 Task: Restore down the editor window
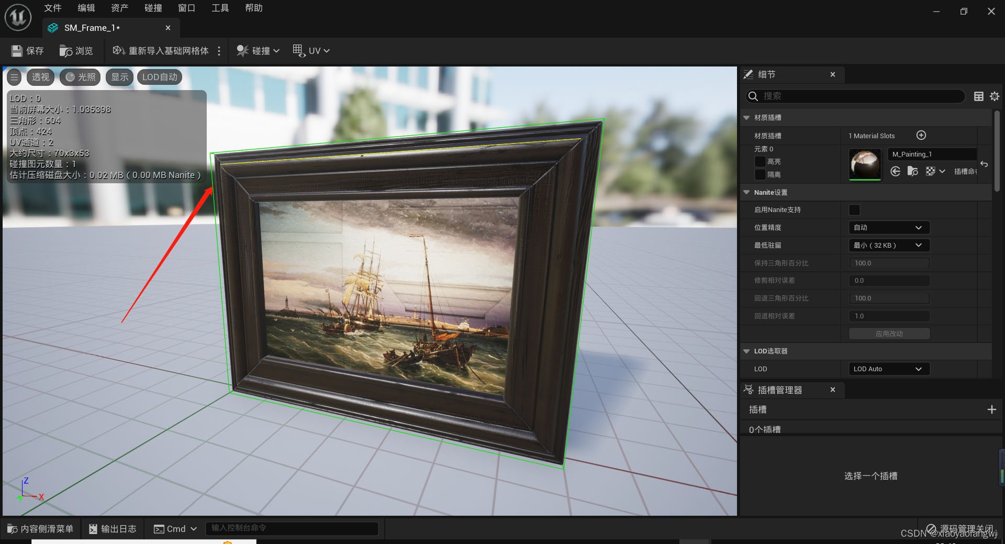click(964, 12)
